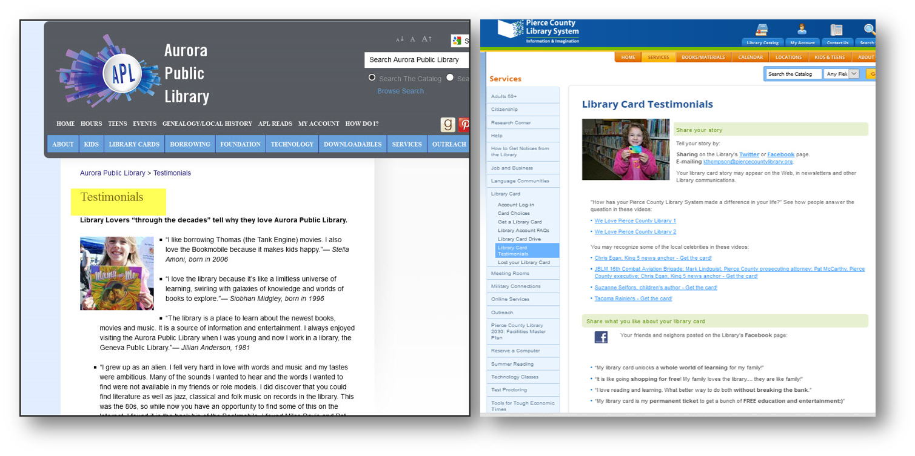Open the Any Field dropdown
The image size is (915, 456).
click(x=842, y=74)
